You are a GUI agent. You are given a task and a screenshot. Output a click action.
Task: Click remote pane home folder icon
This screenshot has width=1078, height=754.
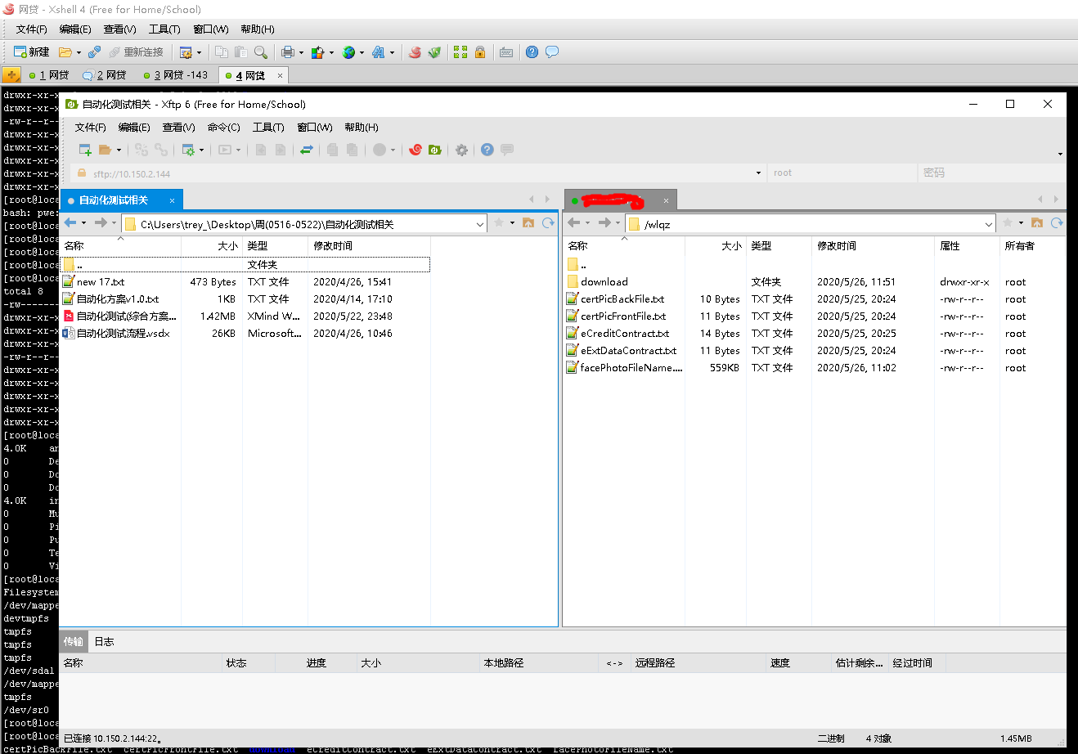[x=1037, y=222]
